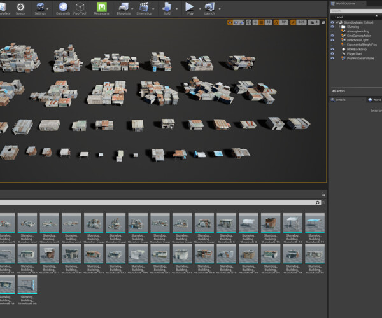This screenshot has width=382, height=318.
Task: Select PlayerStart in the outliner
Action: pos(354,53)
